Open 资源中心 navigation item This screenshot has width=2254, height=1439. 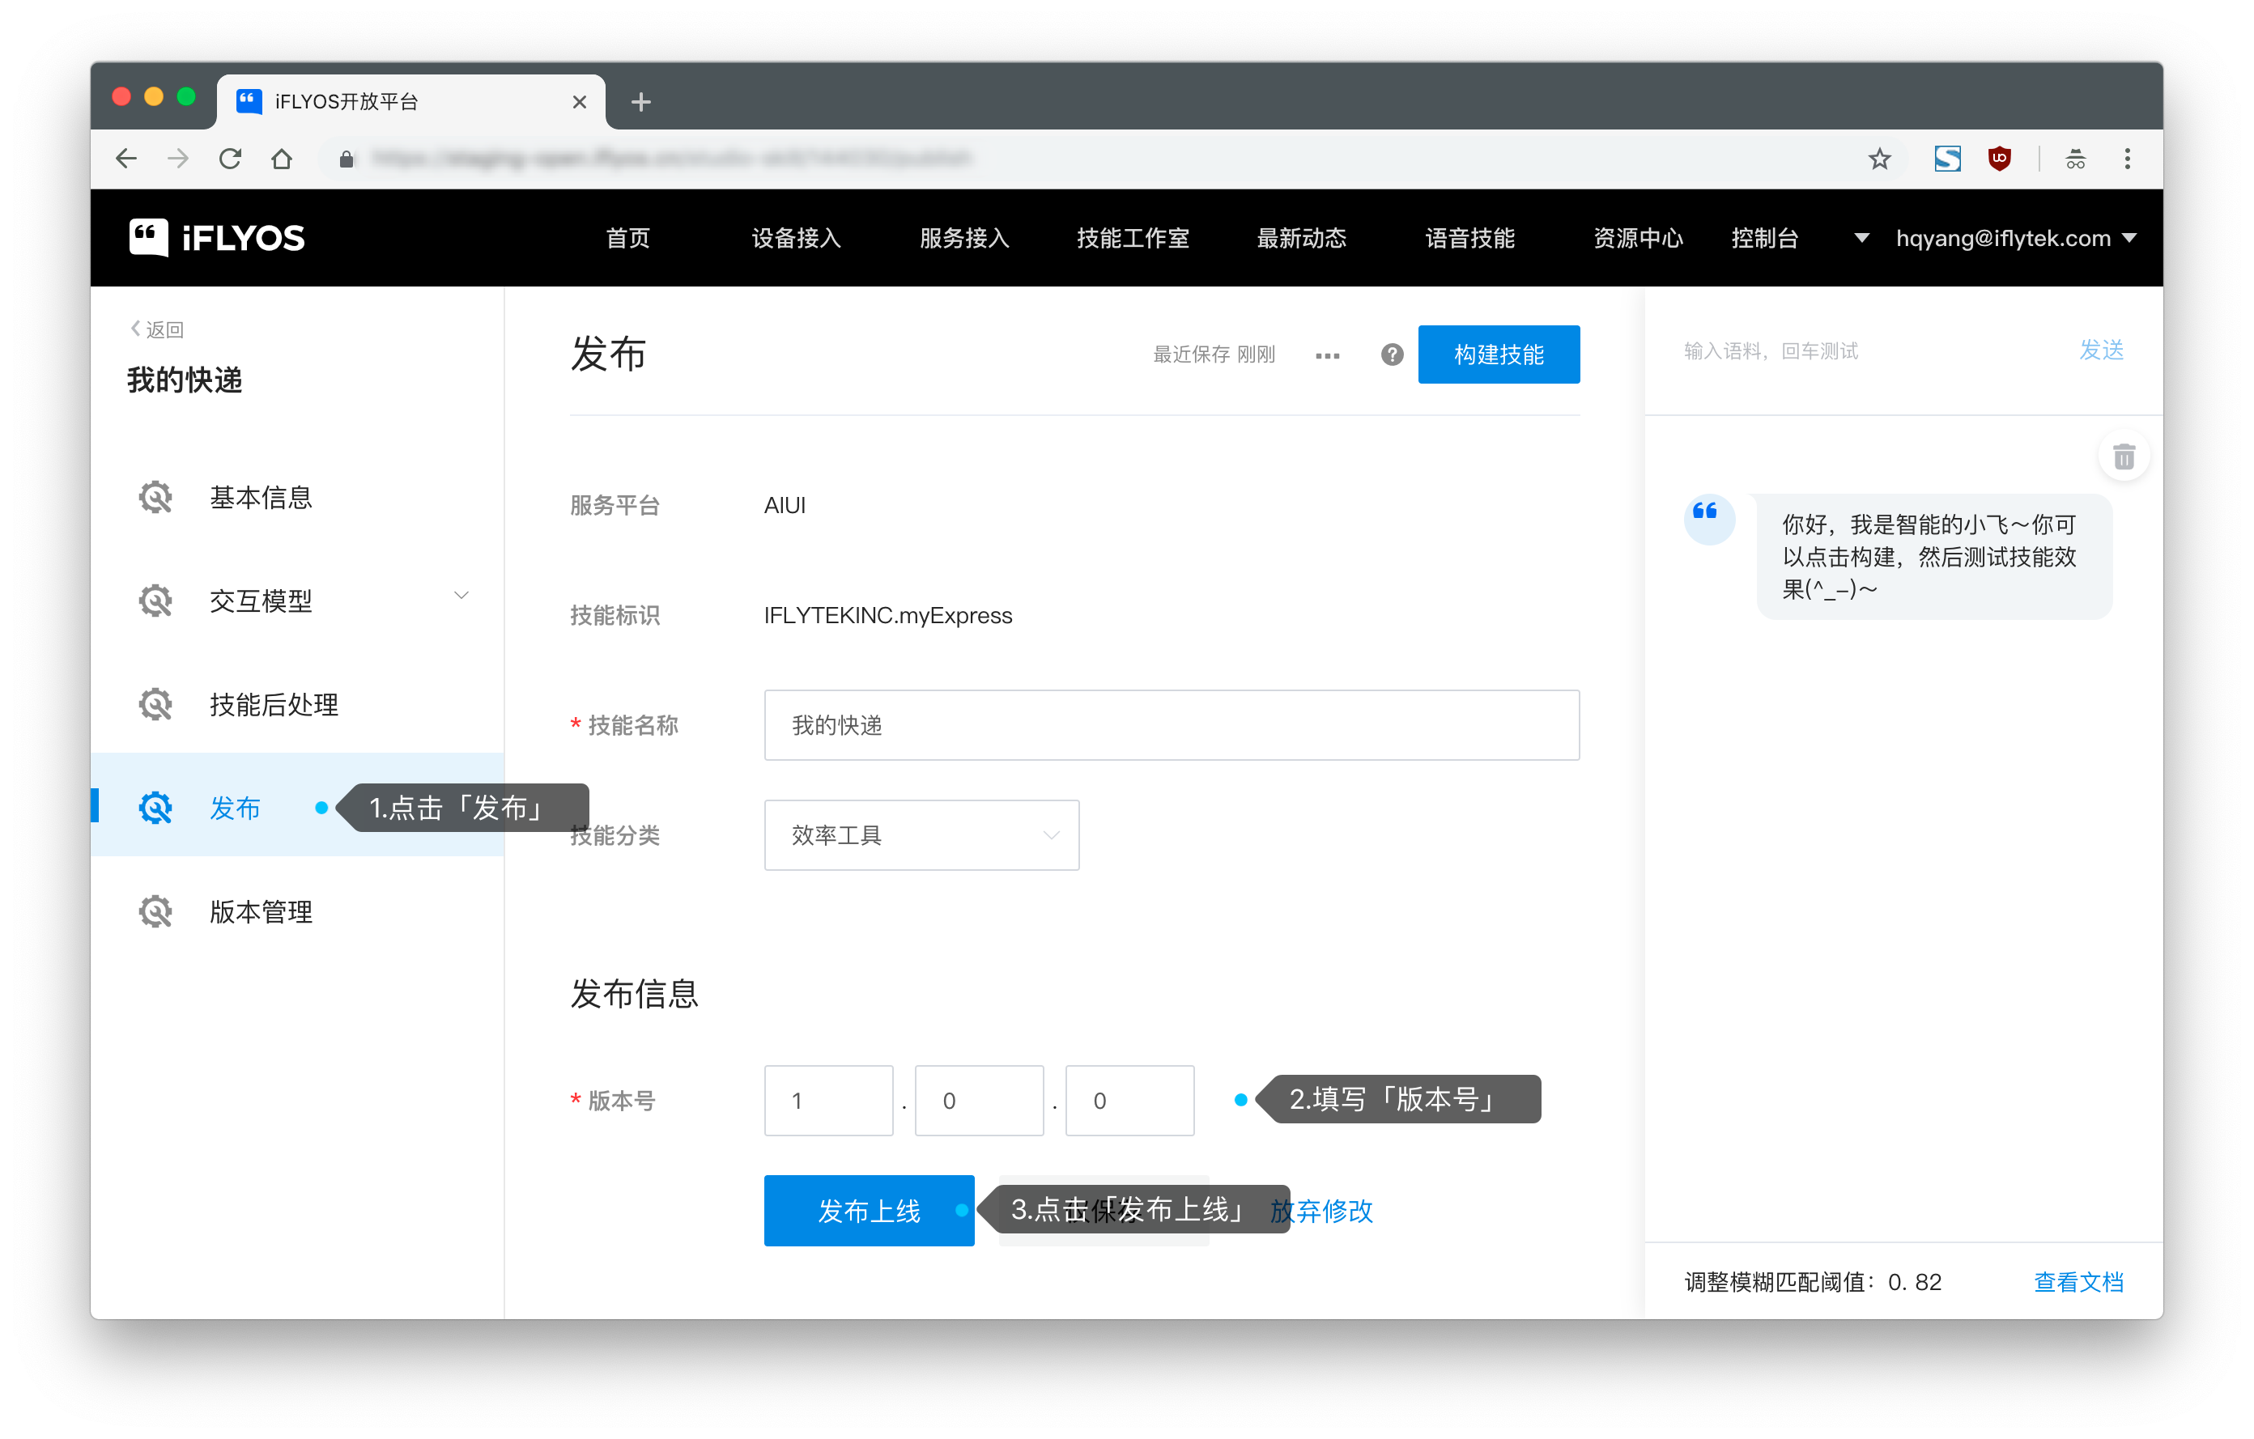click(1638, 238)
